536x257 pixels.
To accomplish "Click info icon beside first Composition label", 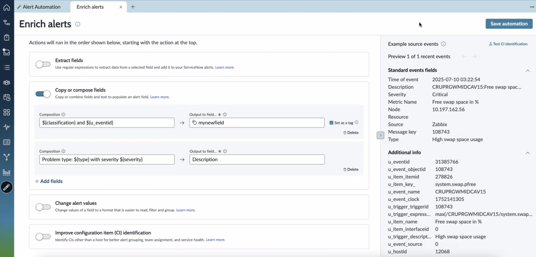I will [63, 115].
